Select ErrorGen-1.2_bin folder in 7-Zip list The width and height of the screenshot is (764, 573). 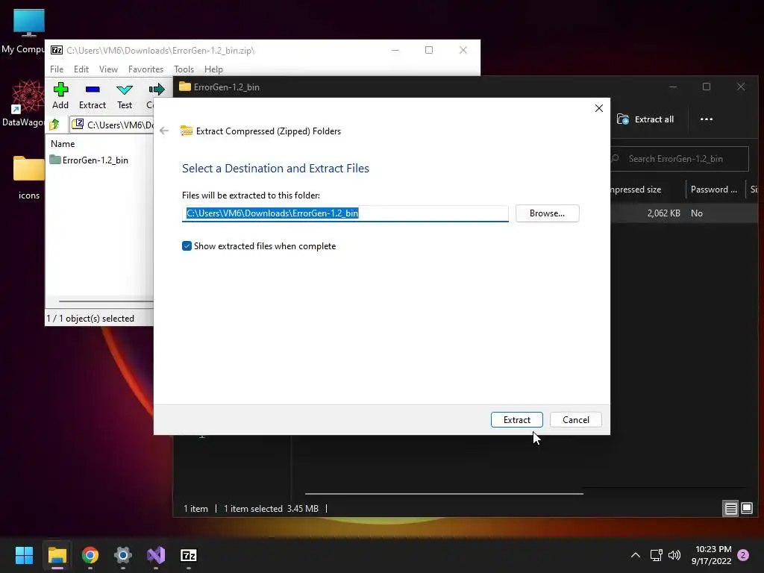pyautogui.click(x=90, y=160)
